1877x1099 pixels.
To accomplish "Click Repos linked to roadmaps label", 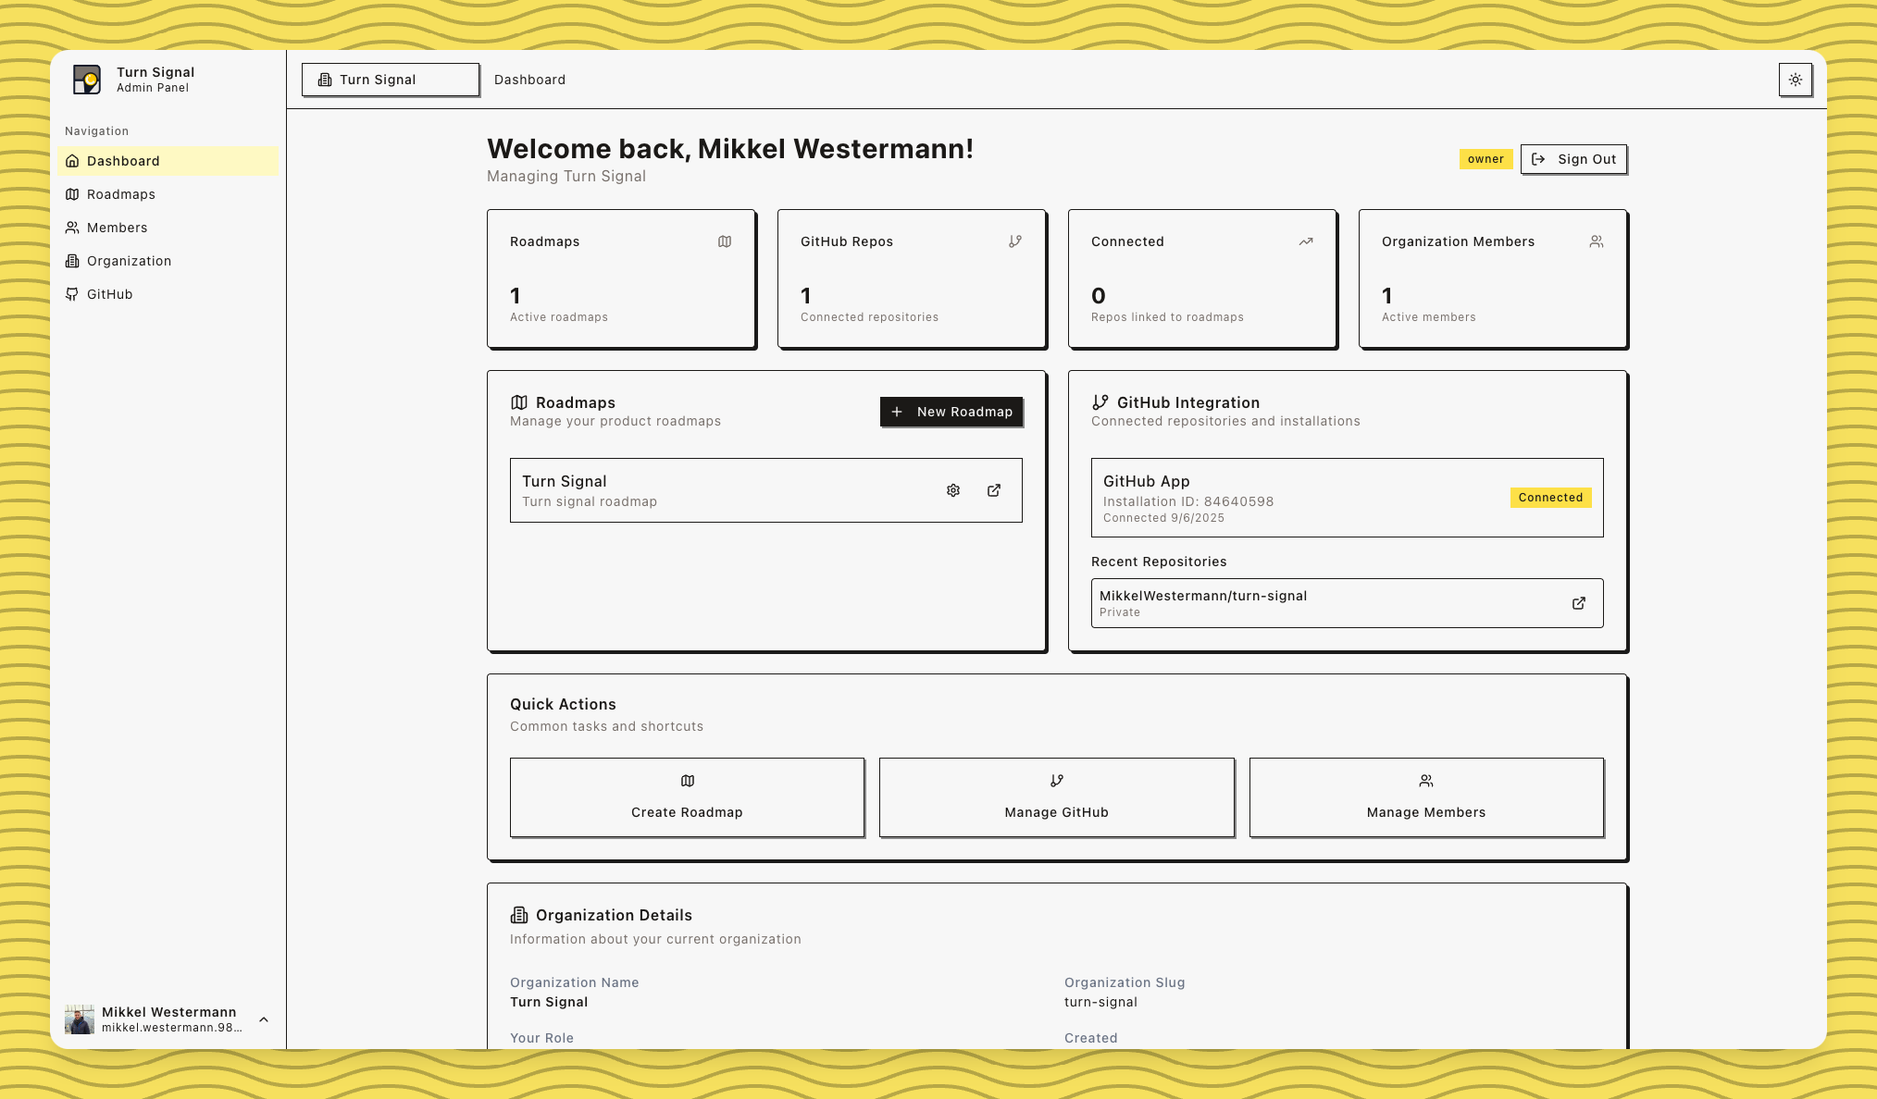I will (1167, 317).
